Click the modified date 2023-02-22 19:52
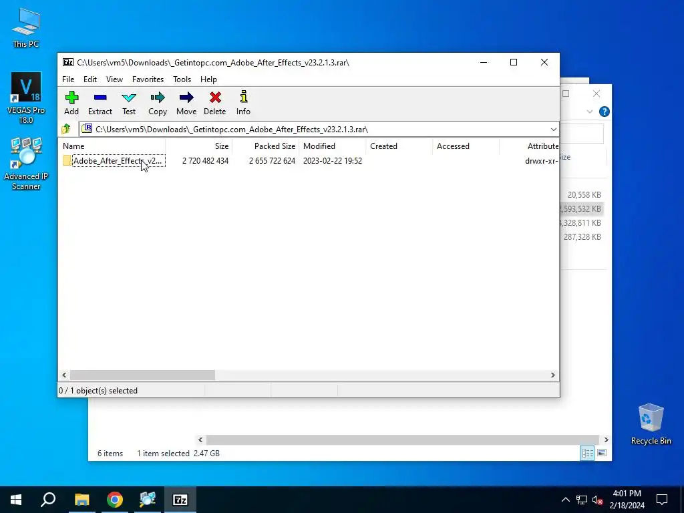The width and height of the screenshot is (684, 513). pyautogui.click(x=333, y=160)
